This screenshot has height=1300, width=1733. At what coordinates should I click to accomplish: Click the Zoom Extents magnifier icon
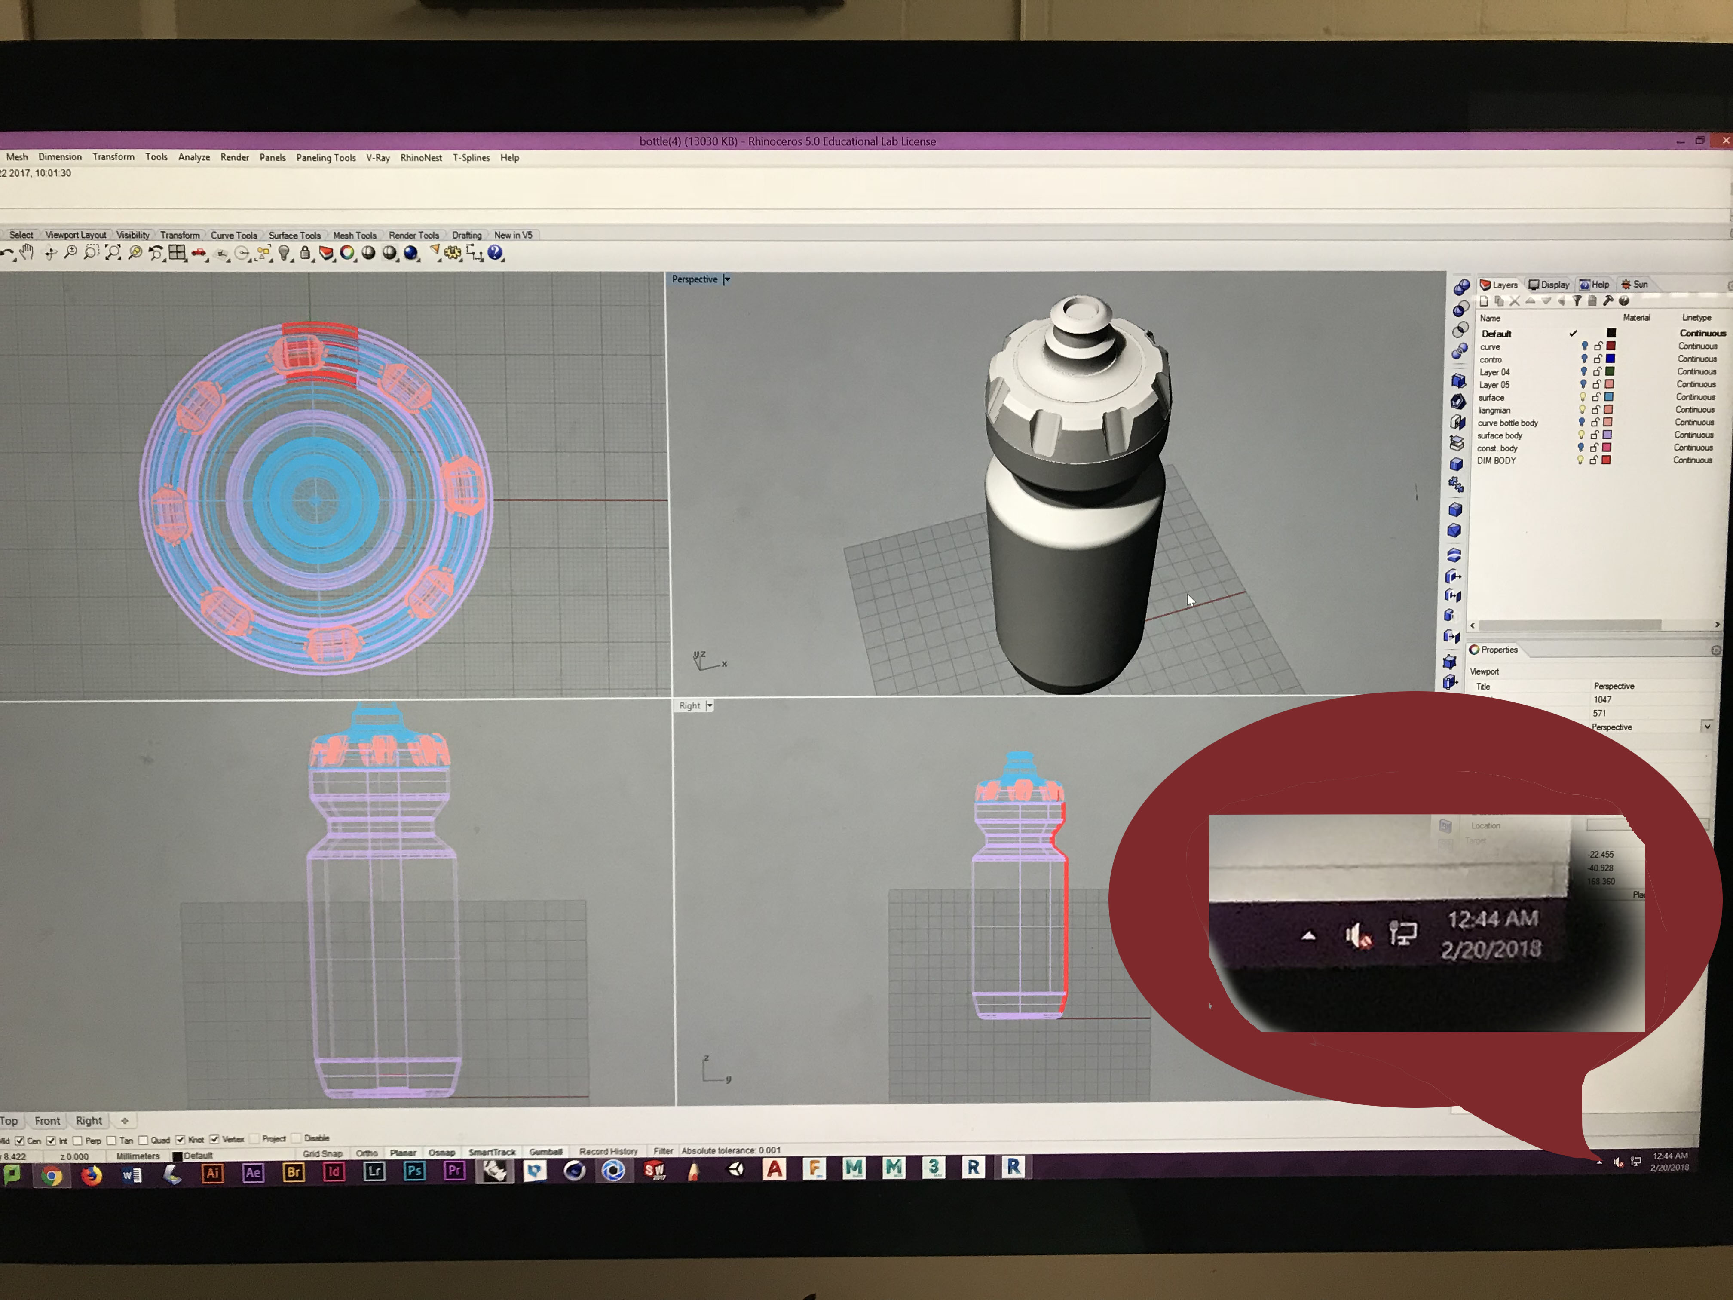click(x=113, y=252)
